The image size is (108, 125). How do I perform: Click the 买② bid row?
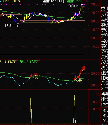coord(104,46)
